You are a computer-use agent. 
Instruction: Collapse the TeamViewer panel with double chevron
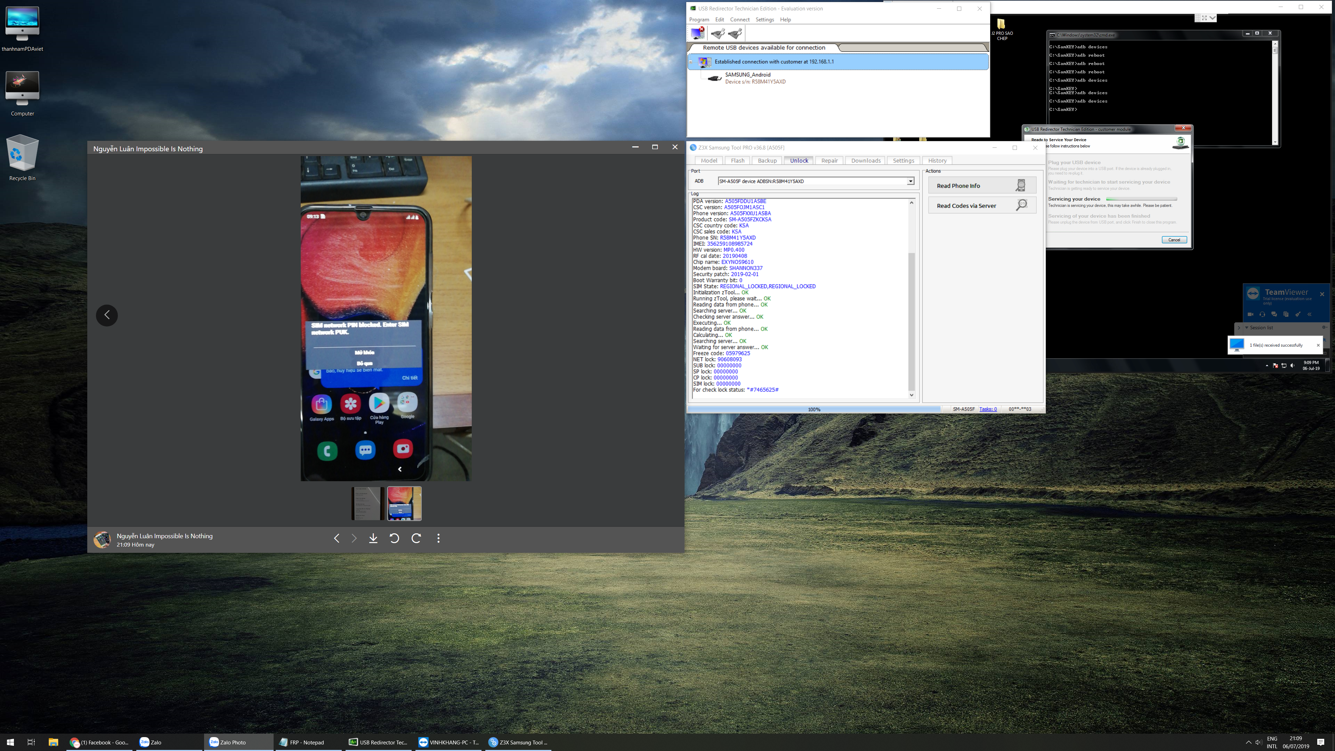point(1310,314)
